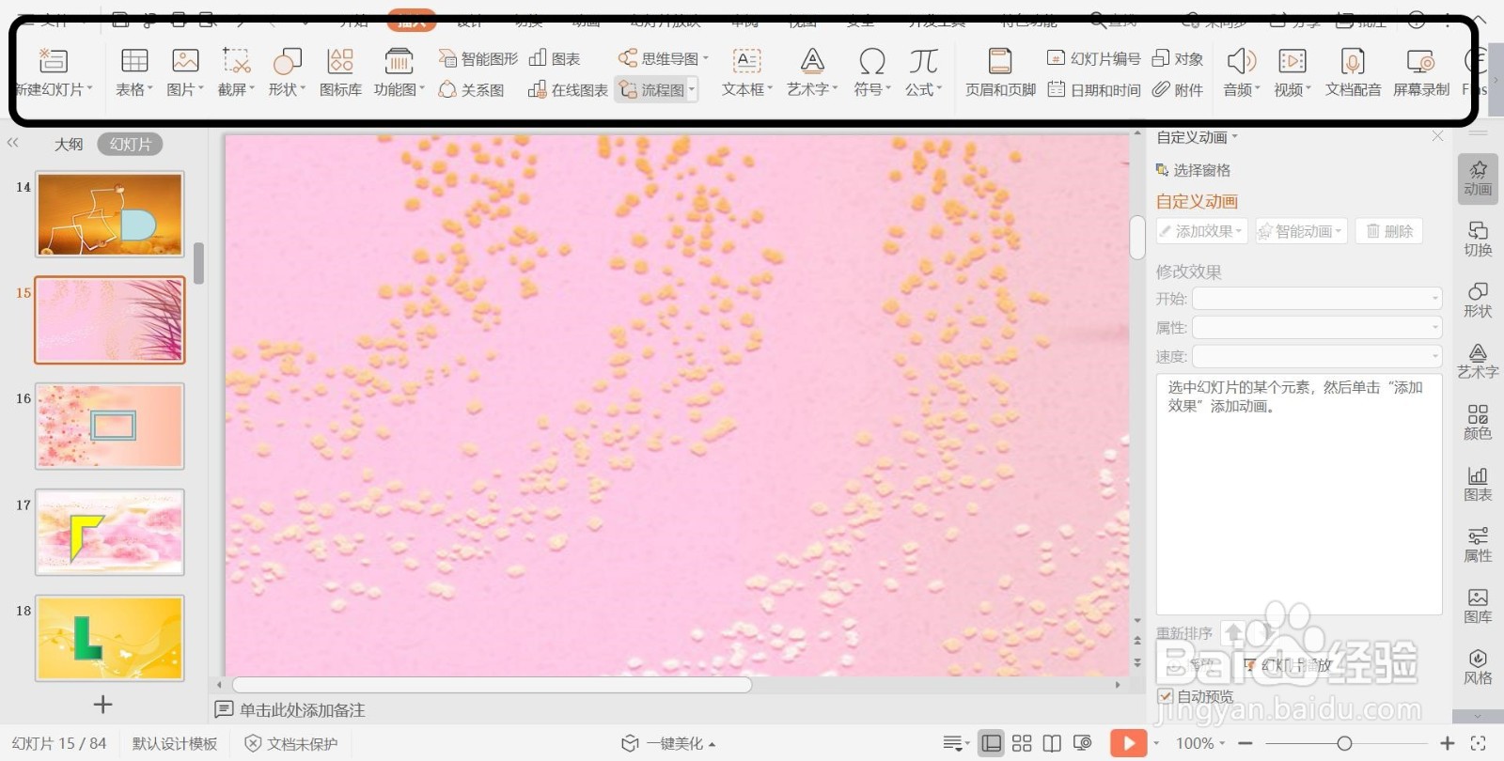The image size is (1504, 761).
Task: Open the 动画 animation sidebar panel
Action: point(1478,178)
